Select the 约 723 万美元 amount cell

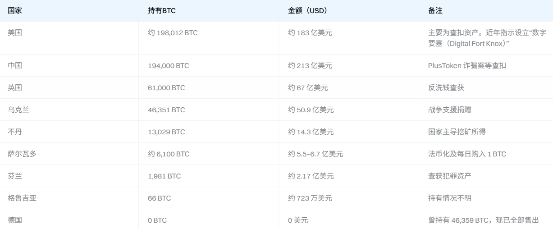(x=310, y=198)
